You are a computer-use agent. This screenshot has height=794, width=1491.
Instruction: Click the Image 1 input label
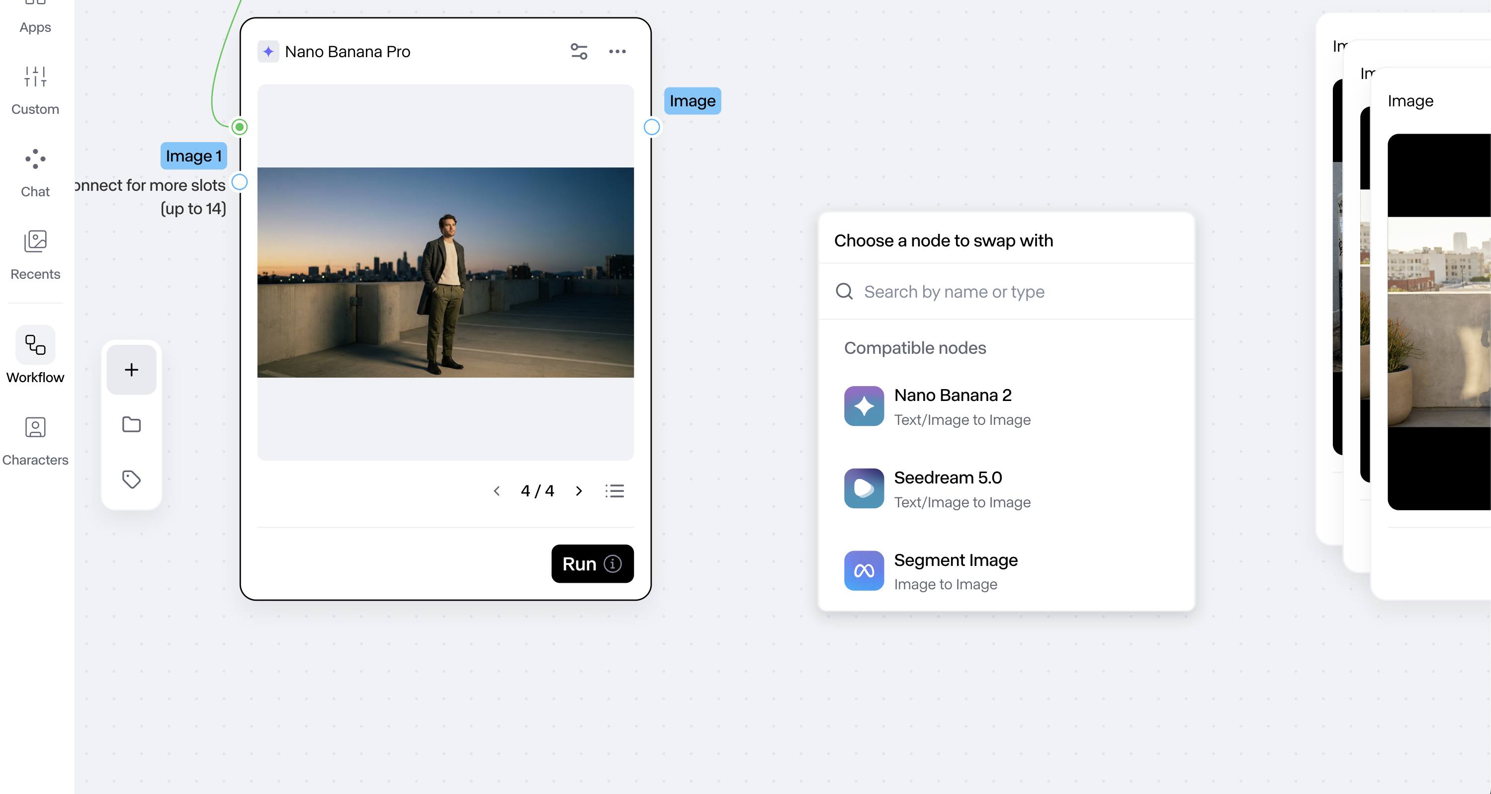(194, 156)
